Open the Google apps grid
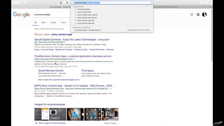The image size is (224, 126). [192, 14]
